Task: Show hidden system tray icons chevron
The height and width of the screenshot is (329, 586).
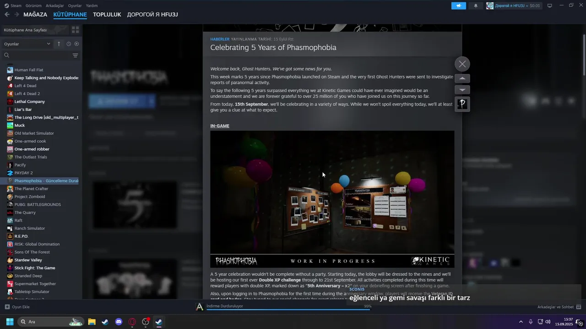Action: pyautogui.click(x=521, y=322)
